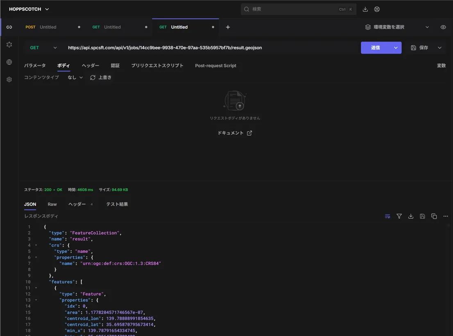The height and width of the screenshot is (336, 453).
Task: Click the 4608 ms time text
Action: [85, 190]
